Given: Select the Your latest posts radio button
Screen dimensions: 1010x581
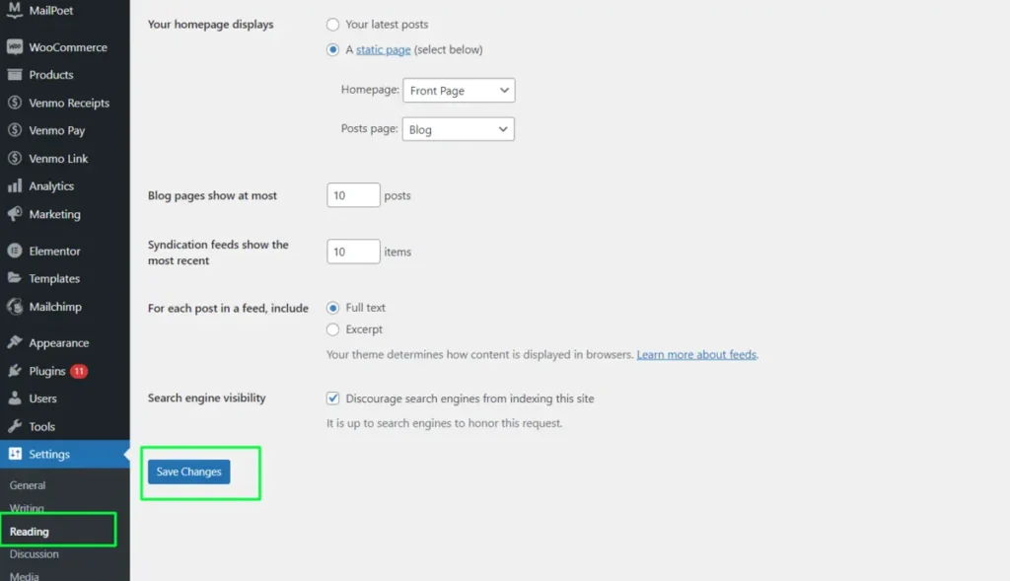Looking at the screenshot, I should coord(332,25).
